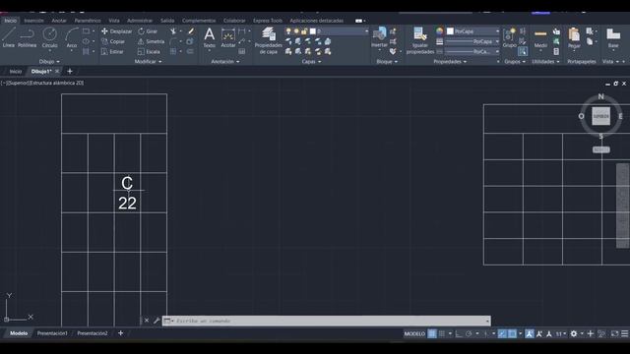
Task: Switch to Presentación1 layout tab
Action: [x=52, y=333]
